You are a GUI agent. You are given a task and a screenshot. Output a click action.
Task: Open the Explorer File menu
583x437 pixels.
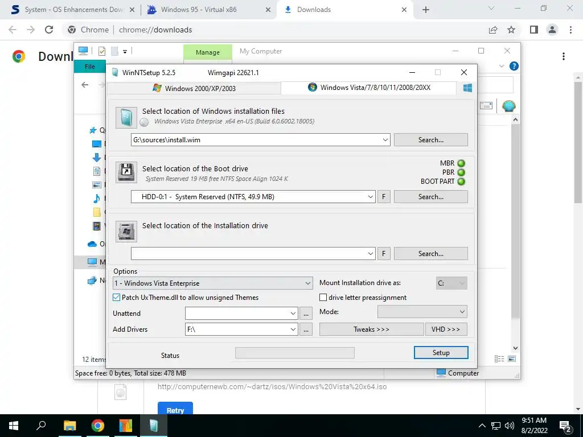tap(90, 67)
